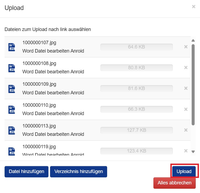Click the JPG file icon for 1000000109.jpg
Screen dimensions: 200x193
[12, 89]
